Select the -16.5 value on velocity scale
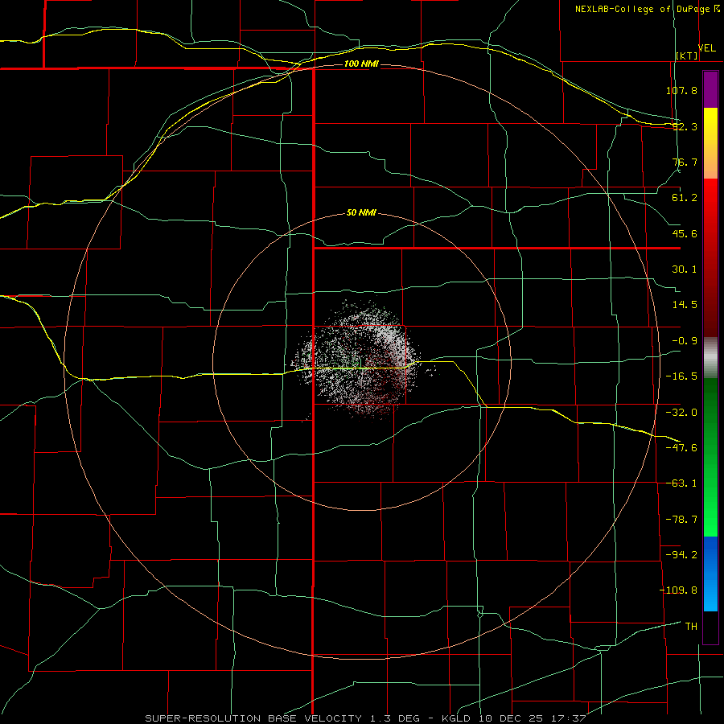Viewport: 724px width, 724px height. 681,376
